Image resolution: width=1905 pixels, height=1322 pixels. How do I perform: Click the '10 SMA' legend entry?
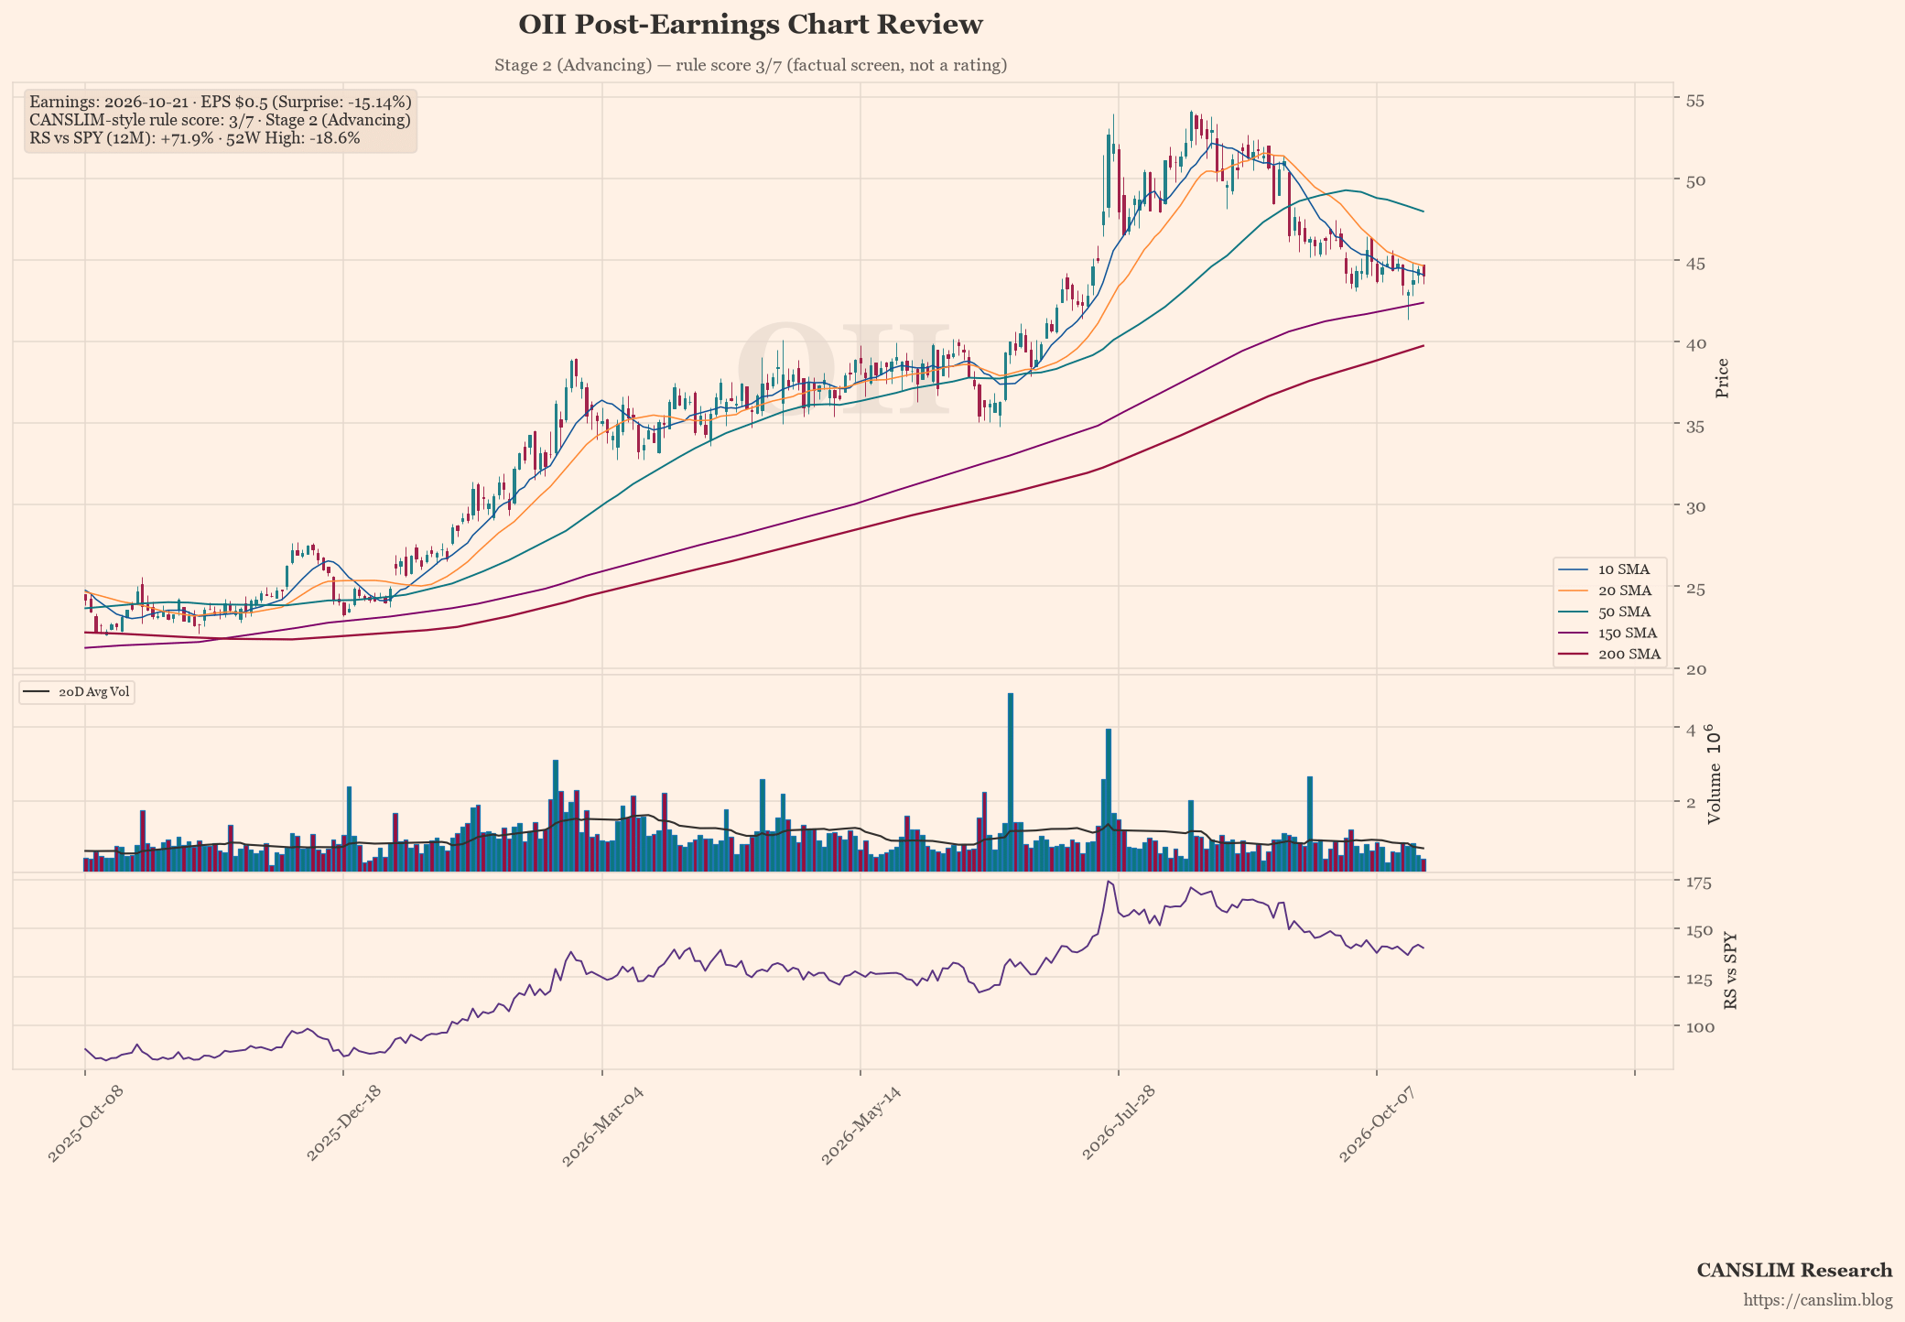coord(1610,569)
